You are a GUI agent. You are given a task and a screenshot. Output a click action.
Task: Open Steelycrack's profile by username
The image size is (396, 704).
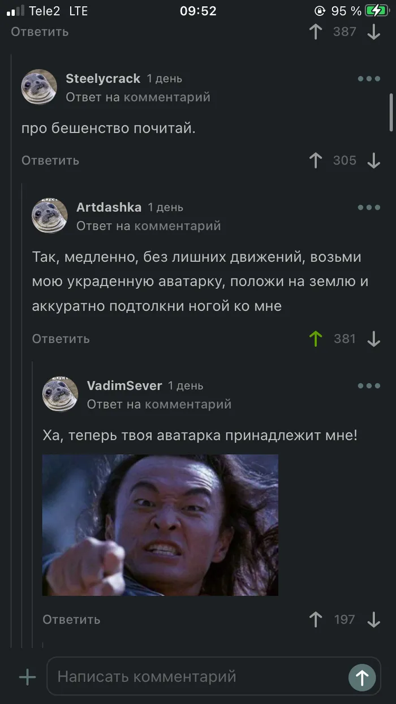[103, 79]
